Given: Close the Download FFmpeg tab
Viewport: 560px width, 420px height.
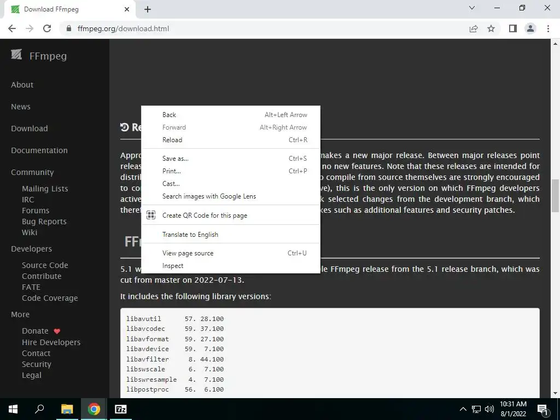Looking at the screenshot, I should tap(127, 9).
